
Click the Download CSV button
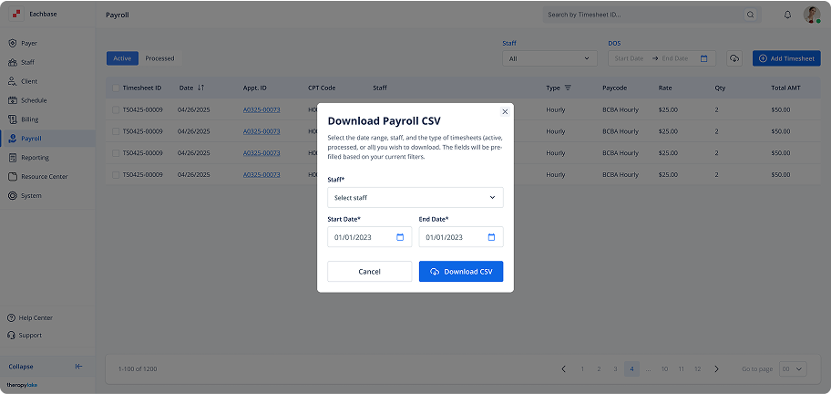point(461,272)
